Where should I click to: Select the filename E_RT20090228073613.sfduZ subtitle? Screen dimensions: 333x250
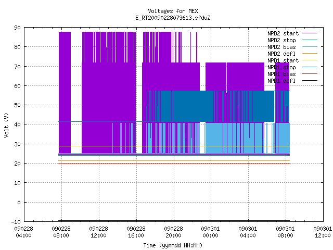point(173,18)
